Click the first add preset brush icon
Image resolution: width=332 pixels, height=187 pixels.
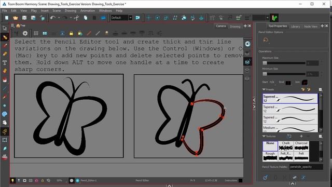click(303, 89)
